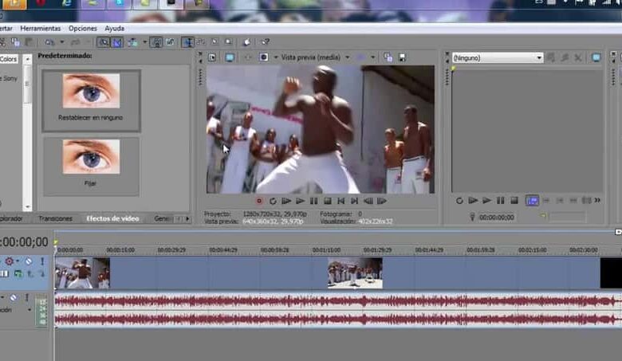Open the Vista previa (media) quality dropdown
This screenshot has height=361, width=622.
coord(348,57)
